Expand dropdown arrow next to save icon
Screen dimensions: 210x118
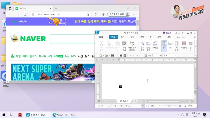pos(115,55)
